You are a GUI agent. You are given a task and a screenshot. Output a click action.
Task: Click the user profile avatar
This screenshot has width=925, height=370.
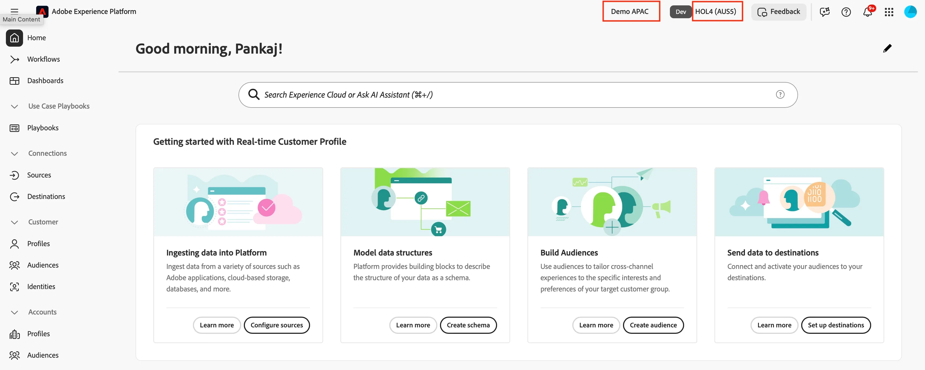click(x=910, y=12)
